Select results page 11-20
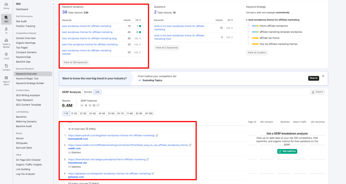 [74, 114]
